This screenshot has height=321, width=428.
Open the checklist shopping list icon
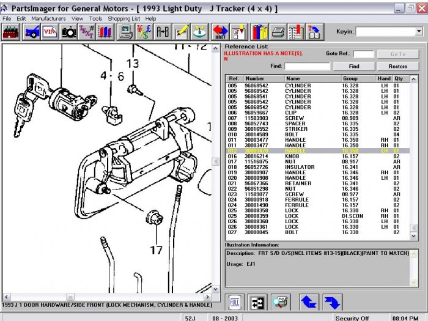tap(238, 32)
